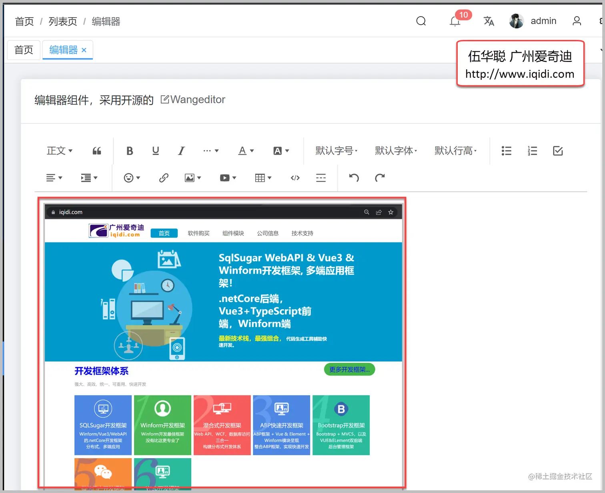Open the 默认字体 font family dropdown
Viewport: 605px width, 493px height.
(x=396, y=151)
